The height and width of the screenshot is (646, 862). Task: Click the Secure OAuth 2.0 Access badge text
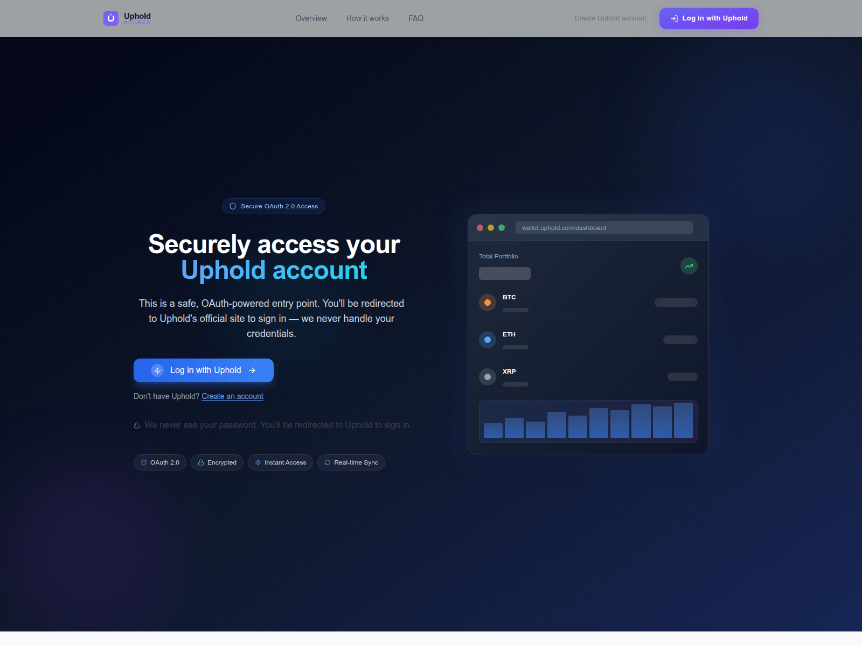coord(280,206)
